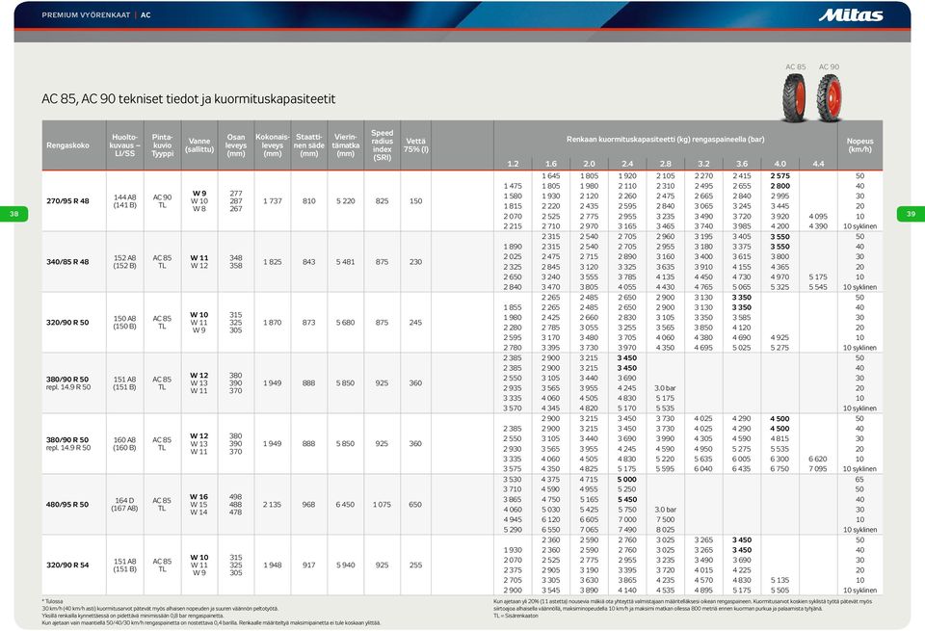Select the 1.6 bar pressure column header
The image size is (925, 631).
click(551, 164)
